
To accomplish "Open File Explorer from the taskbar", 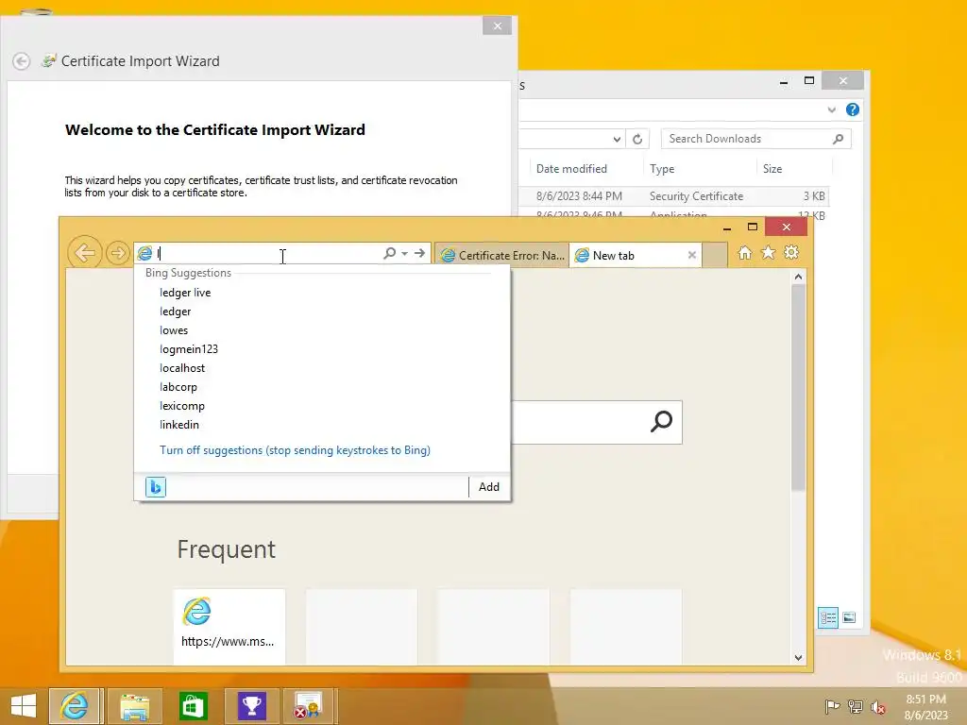I will click(x=135, y=706).
